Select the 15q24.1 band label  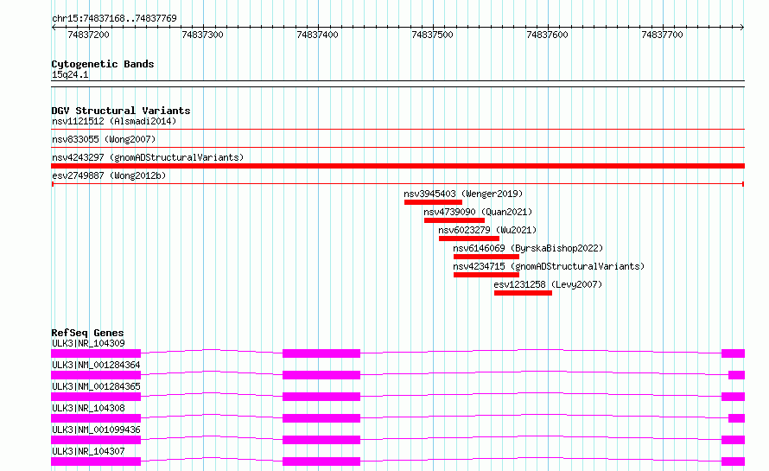coord(70,74)
